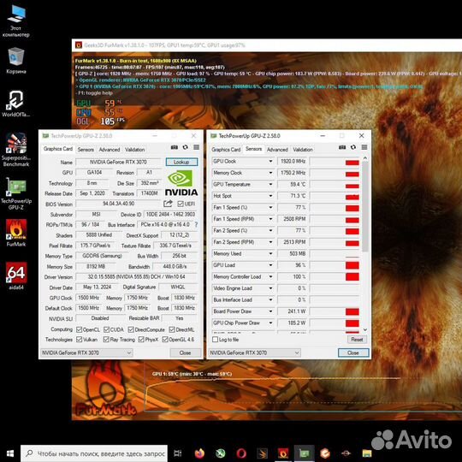Image resolution: width=462 pixels, height=462 pixels.
Task: Click BIOS export share icon
Action: click(x=168, y=204)
